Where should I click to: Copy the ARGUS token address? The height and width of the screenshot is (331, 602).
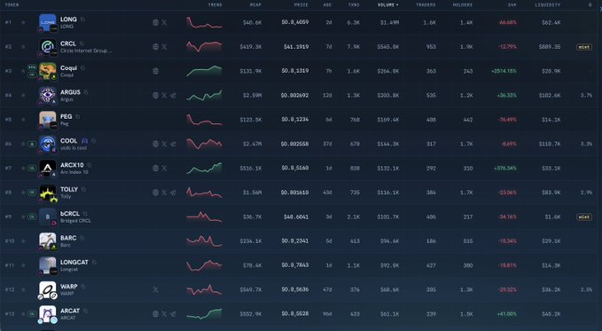(x=86, y=92)
